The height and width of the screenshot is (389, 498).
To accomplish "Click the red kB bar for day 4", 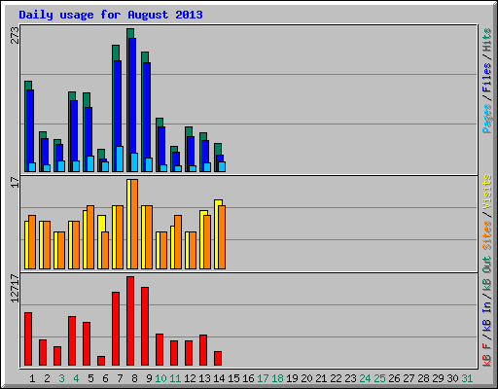I will point(72,341).
